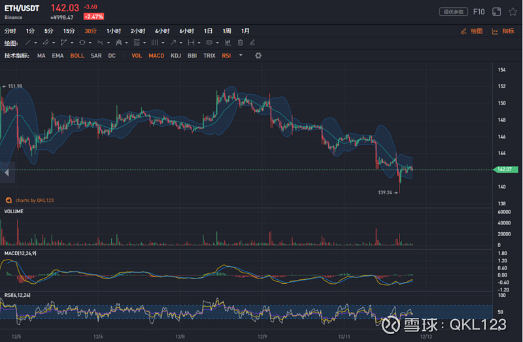Screen dimensions: 523x342
Task: Click the bar chart drawing icon
Action: [228, 43]
